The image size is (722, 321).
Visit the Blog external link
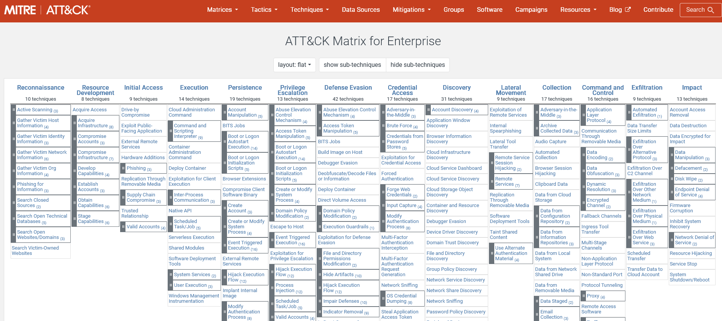click(x=620, y=10)
